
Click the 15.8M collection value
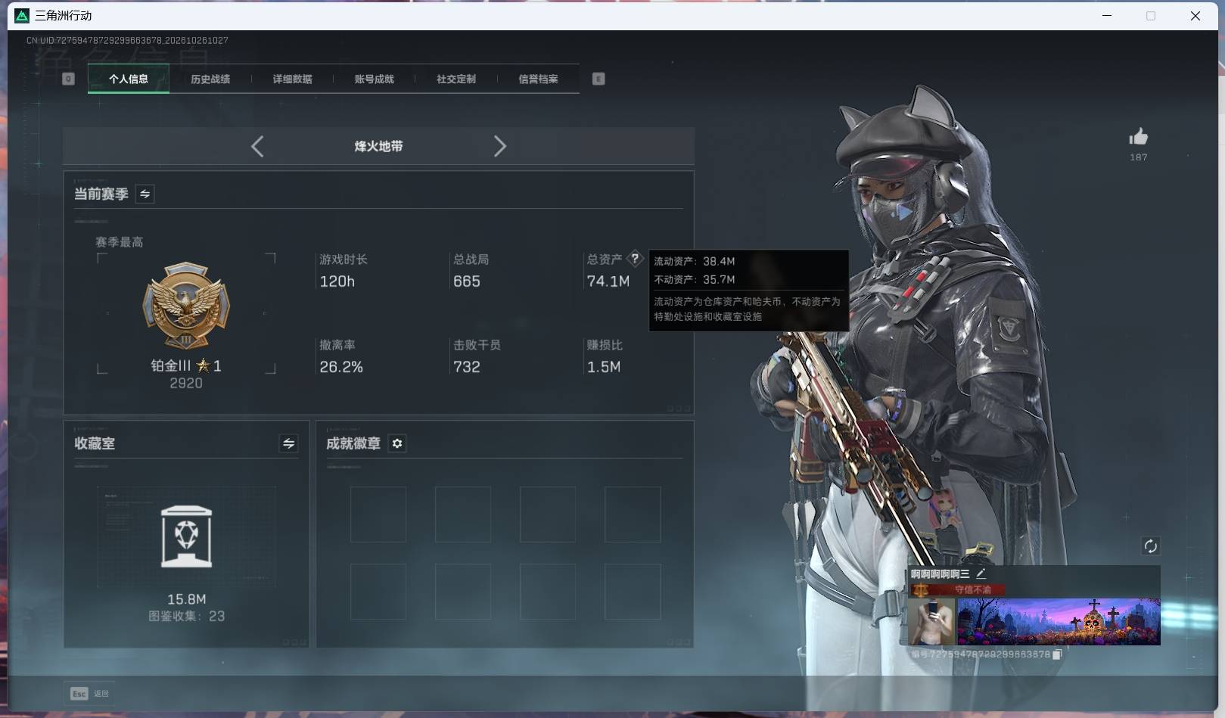[187, 599]
